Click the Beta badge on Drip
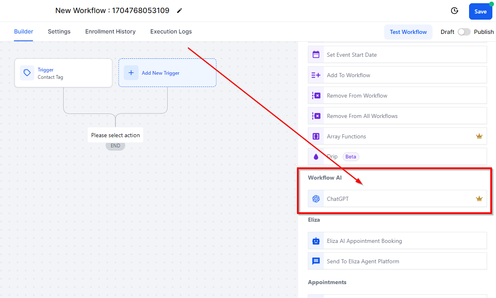The height and width of the screenshot is (298, 496). coord(351,157)
